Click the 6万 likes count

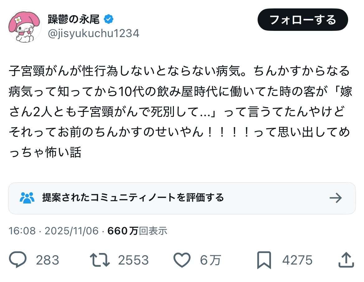coord(210,260)
